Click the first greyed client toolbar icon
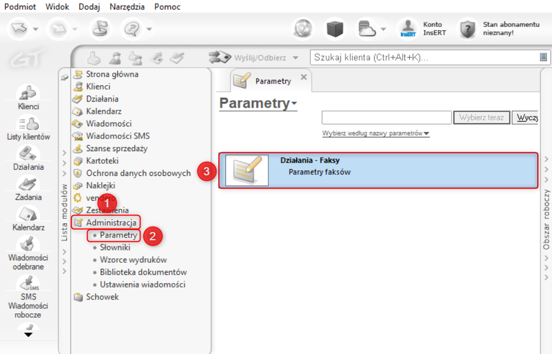 pyautogui.click(x=94, y=58)
